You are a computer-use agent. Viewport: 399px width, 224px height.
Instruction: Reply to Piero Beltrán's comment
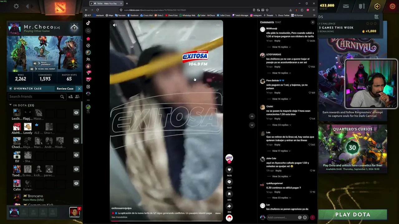277,93
